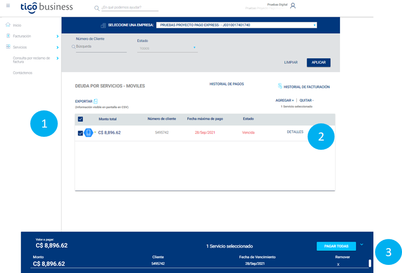Viewport: 402px width, 273px height.
Task: Open the Estado filter dropdown
Action: tap(167, 48)
